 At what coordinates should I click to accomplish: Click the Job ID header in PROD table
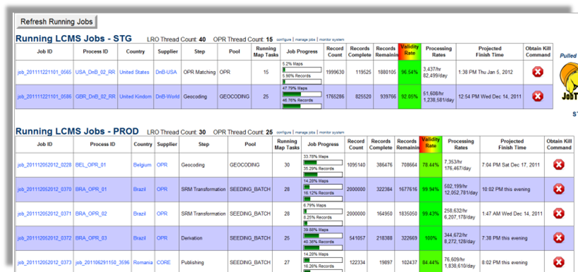click(44, 145)
